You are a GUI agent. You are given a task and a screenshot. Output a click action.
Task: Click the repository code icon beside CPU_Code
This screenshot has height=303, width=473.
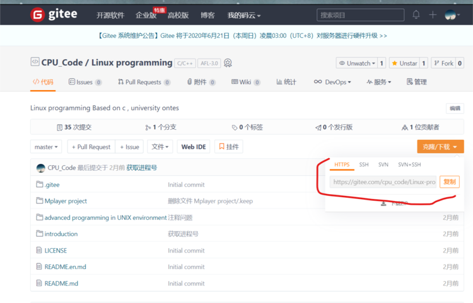point(35,62)
